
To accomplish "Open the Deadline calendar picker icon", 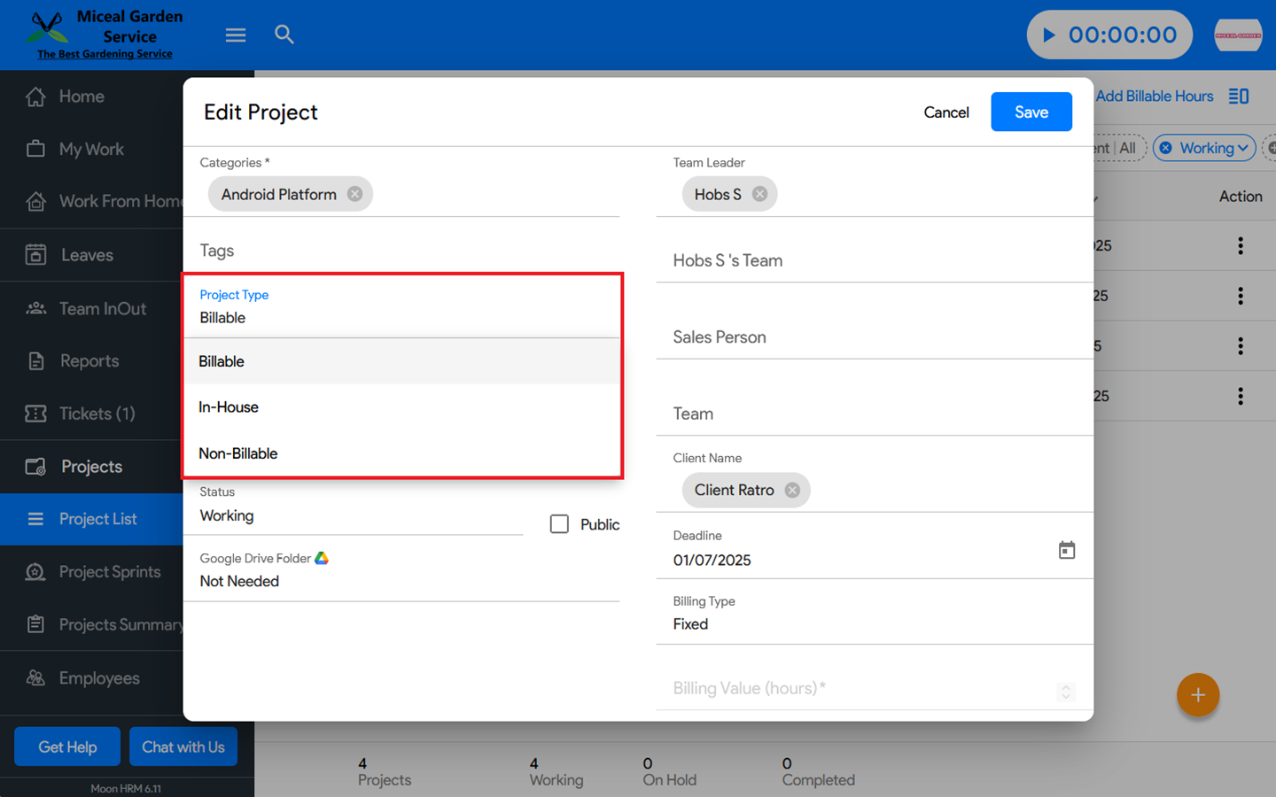I will (1066, 550).
